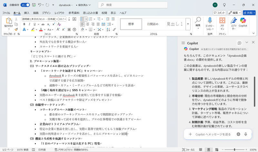
Task: Switch to the デザイン ribbon tab
Action: pyautogui.click(x=46, y=13)
